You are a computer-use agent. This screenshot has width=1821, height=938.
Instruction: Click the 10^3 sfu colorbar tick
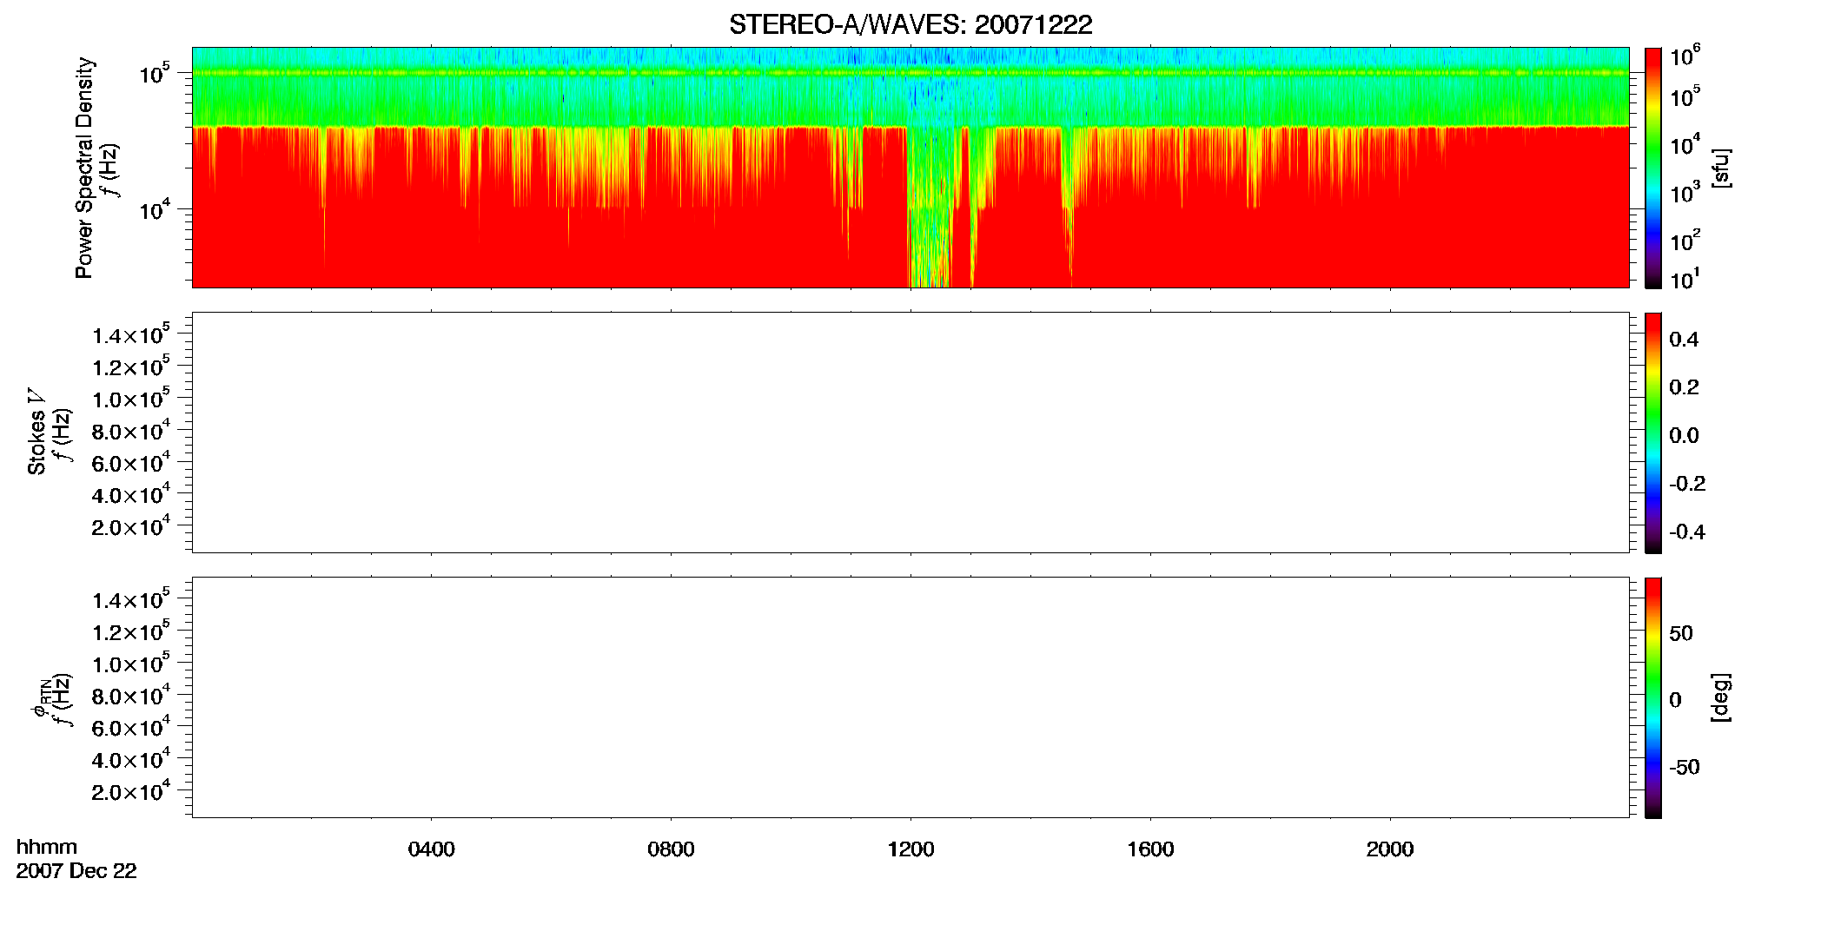point(1685,193)
